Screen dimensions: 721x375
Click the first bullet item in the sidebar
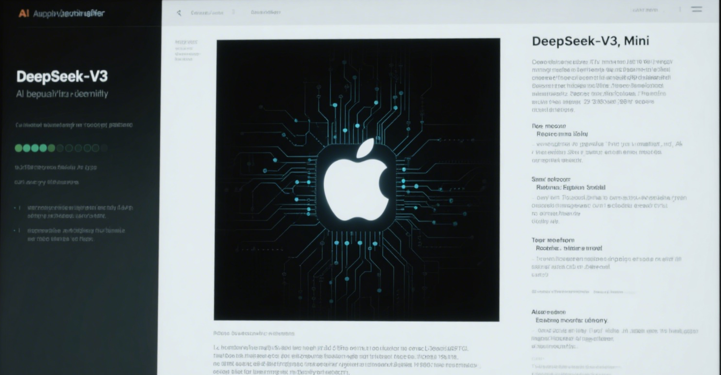pos(80,211)
